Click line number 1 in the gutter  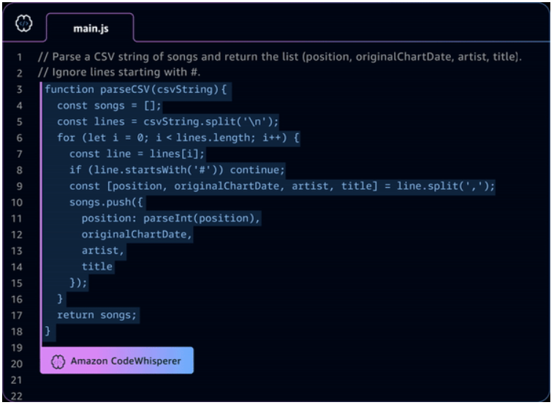[20, 57]
